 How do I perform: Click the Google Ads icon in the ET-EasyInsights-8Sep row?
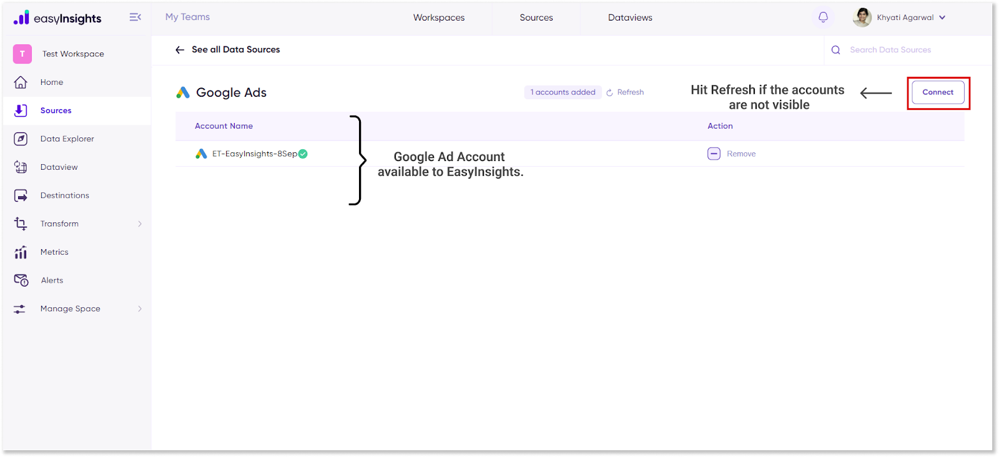click(x=201, y=154)
